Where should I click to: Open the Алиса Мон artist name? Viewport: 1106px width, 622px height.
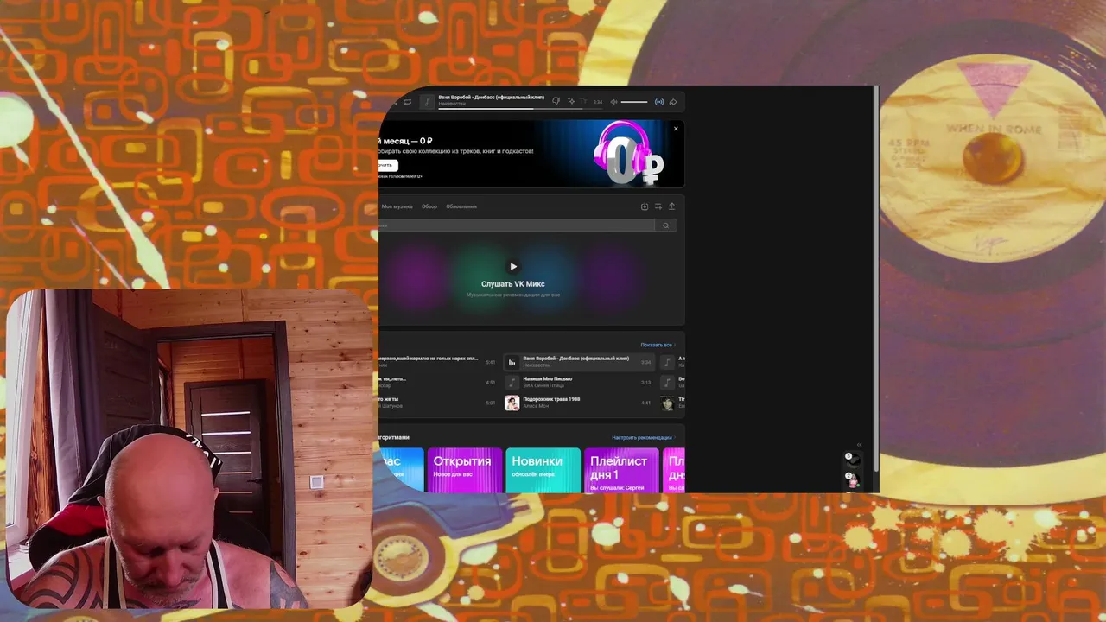(536, 406)
